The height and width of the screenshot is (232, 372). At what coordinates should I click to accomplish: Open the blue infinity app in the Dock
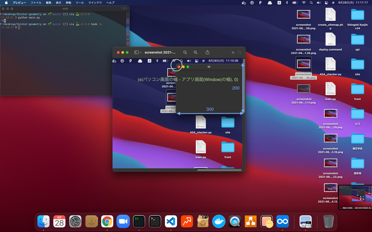click(283, 221)
